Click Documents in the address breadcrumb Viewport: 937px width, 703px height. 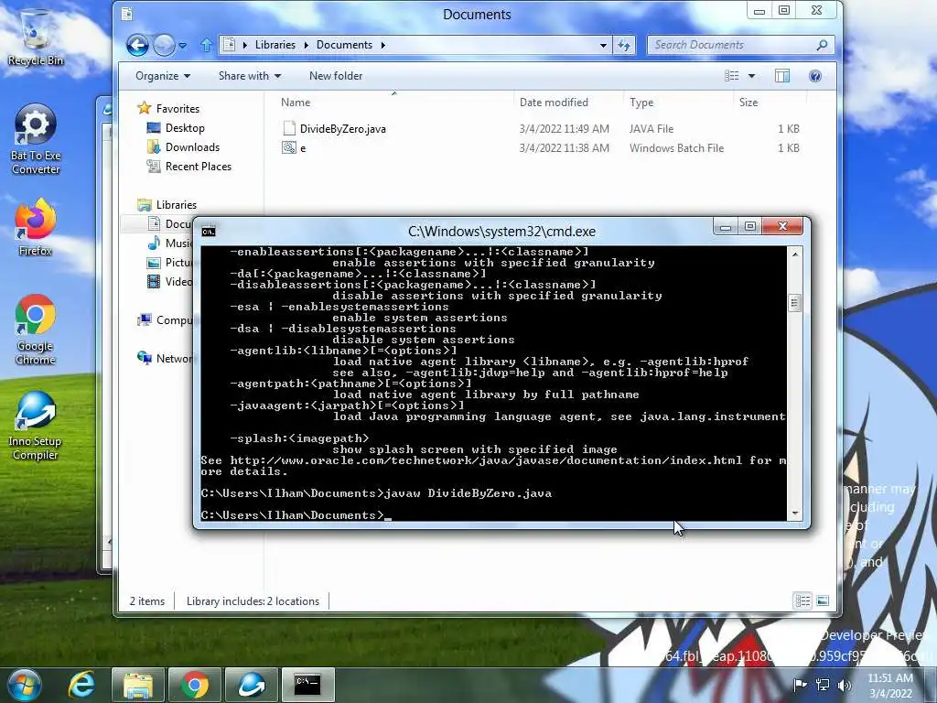344,45
